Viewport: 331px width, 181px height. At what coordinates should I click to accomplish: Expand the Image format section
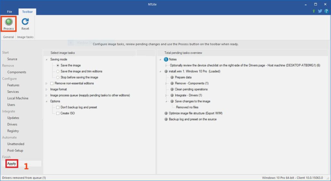(47, 90)
